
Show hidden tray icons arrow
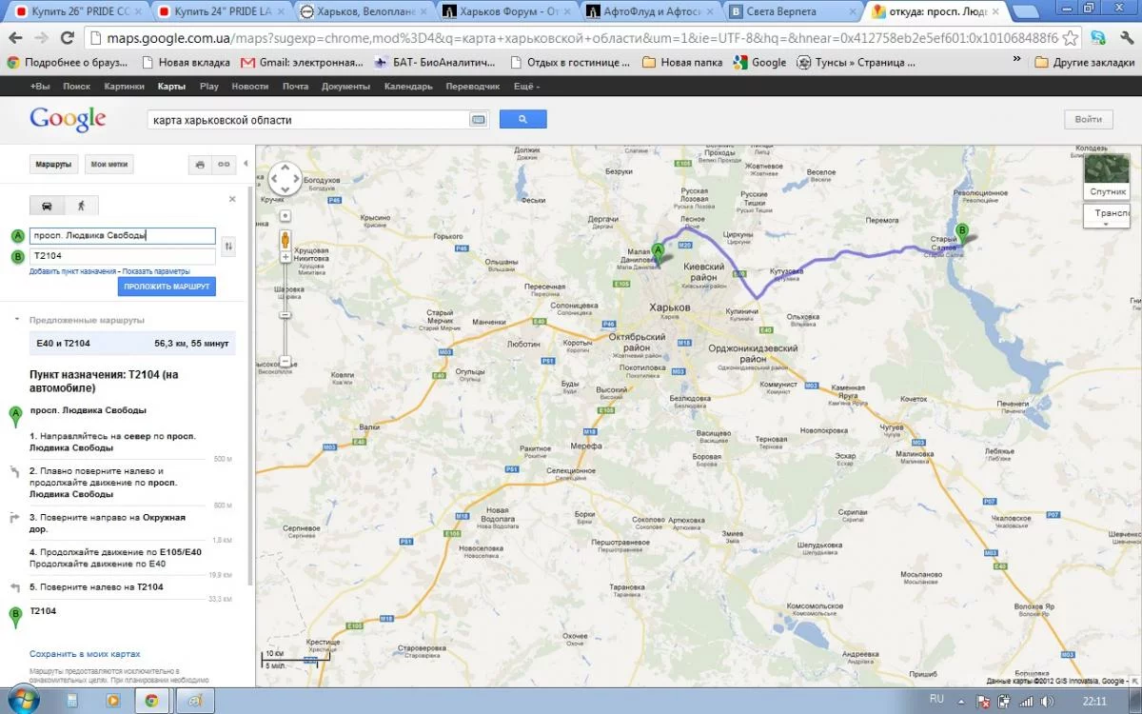[x=963, y=701]
